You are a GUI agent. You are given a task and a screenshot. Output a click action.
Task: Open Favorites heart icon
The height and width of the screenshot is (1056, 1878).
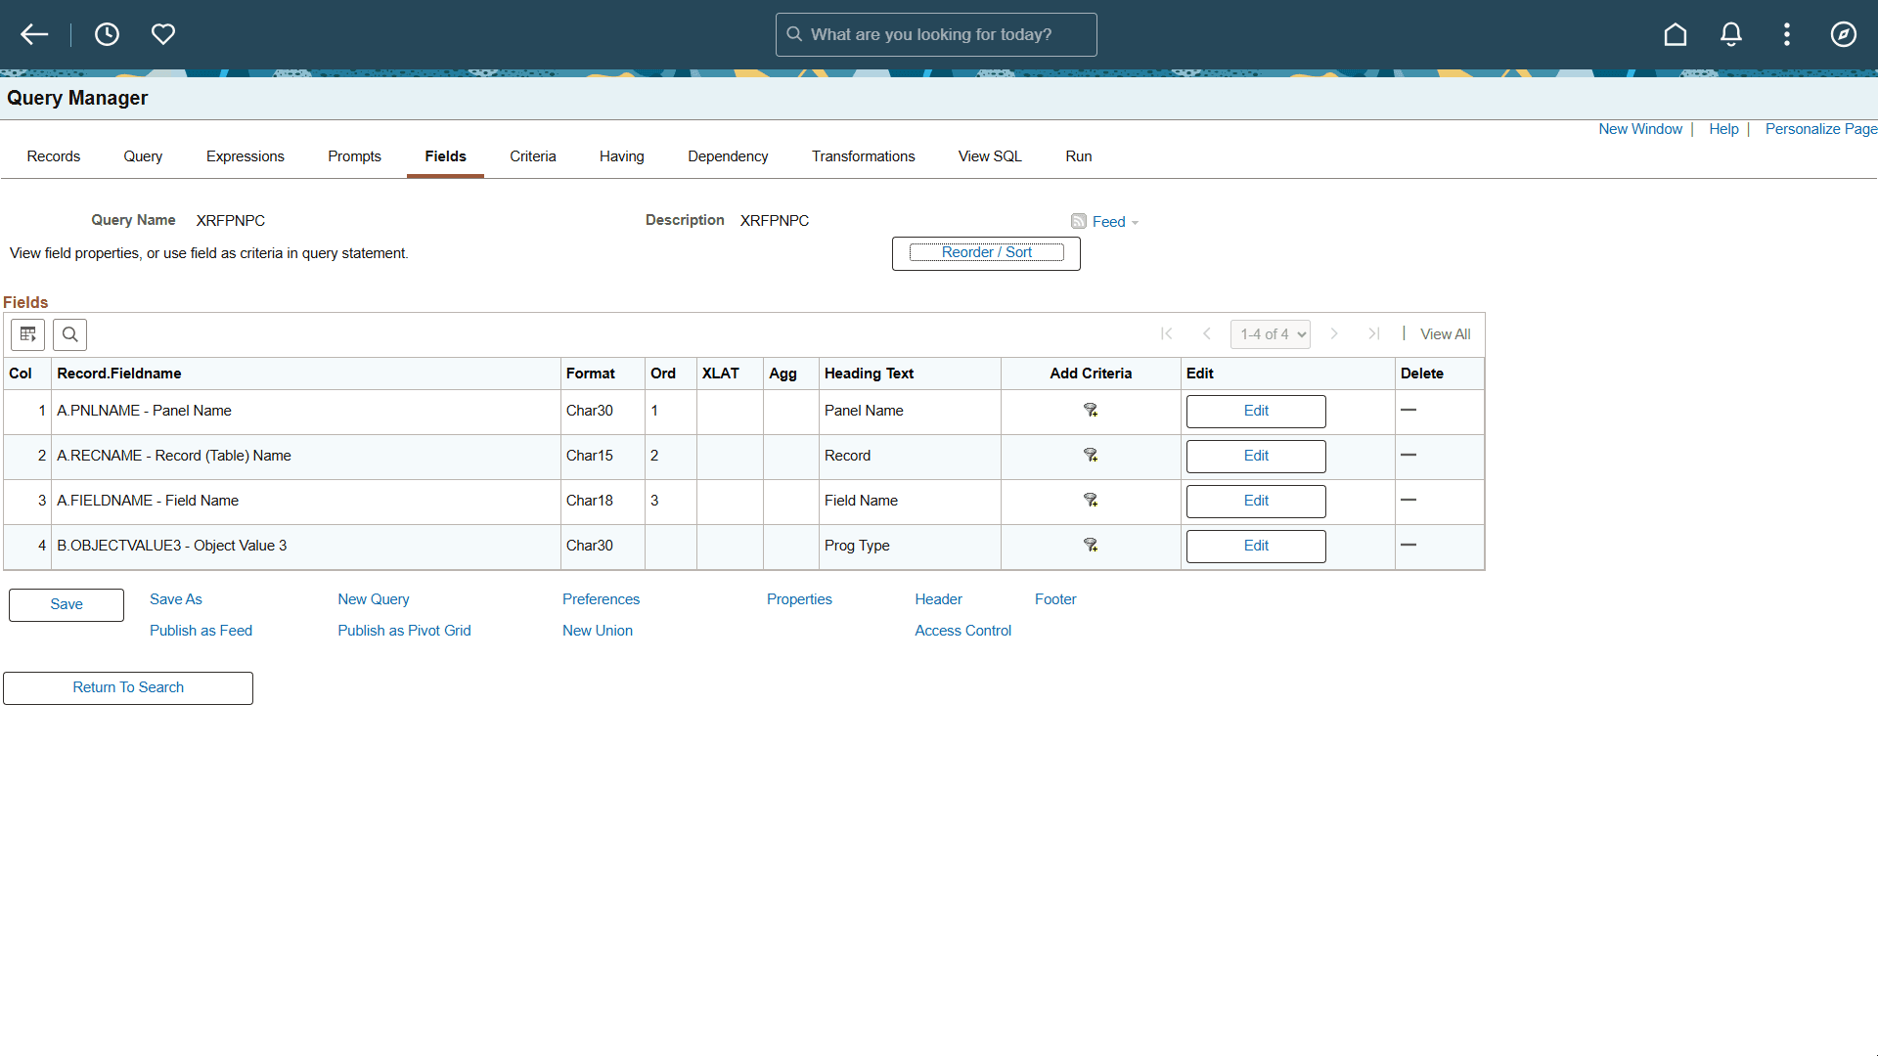tap(163, 35)
